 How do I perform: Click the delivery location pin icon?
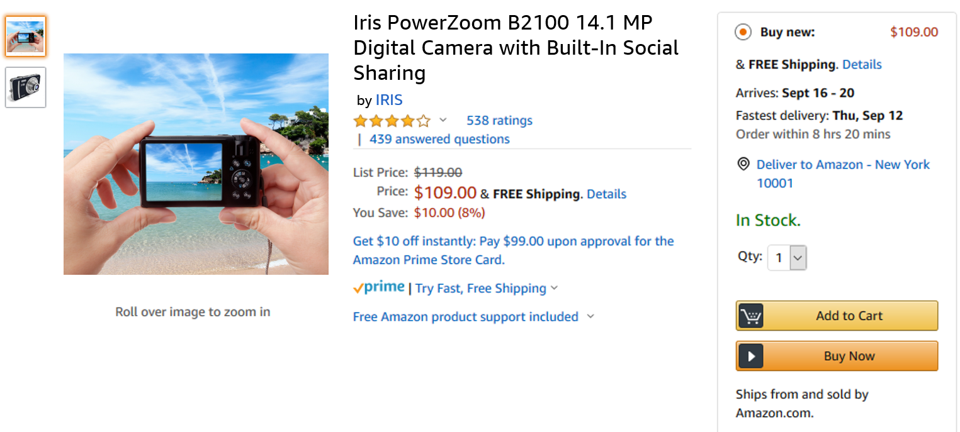pyautogui.click(x=743, y=164)
